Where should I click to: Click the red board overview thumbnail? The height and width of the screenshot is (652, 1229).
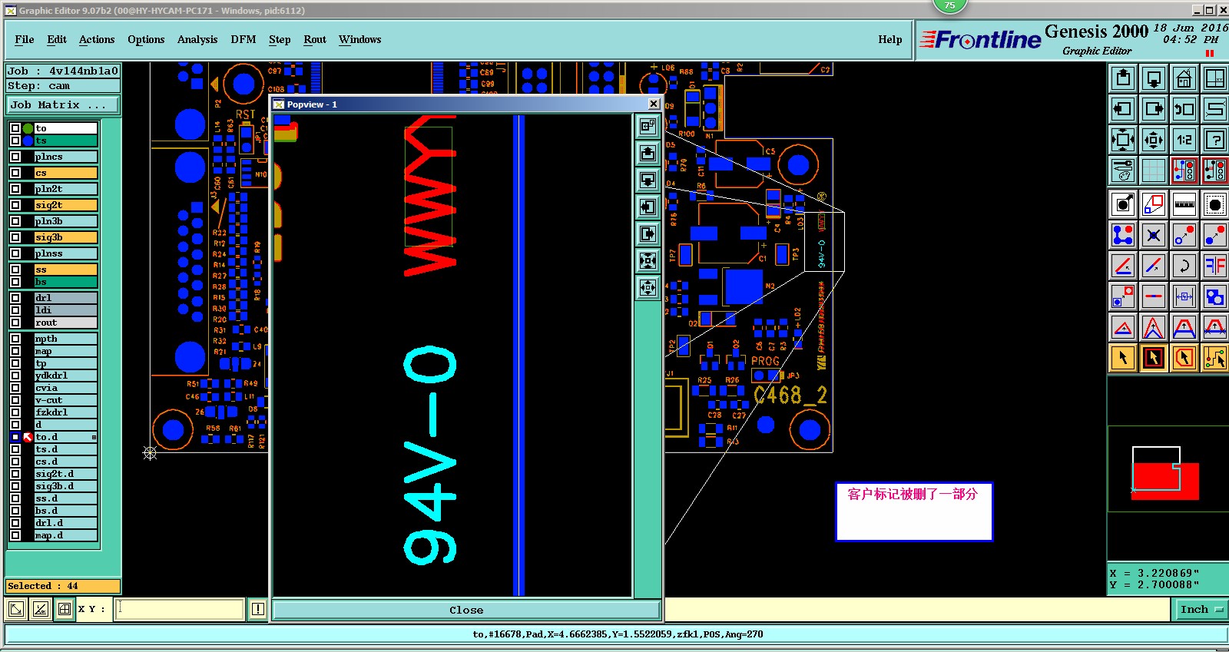click(x=1166, y=481)
